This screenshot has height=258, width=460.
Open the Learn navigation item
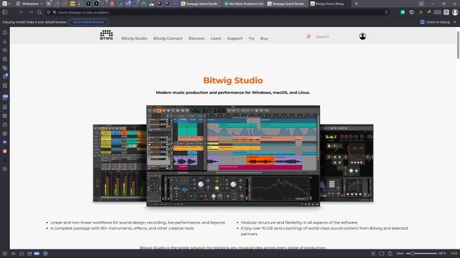pos(216,39)
